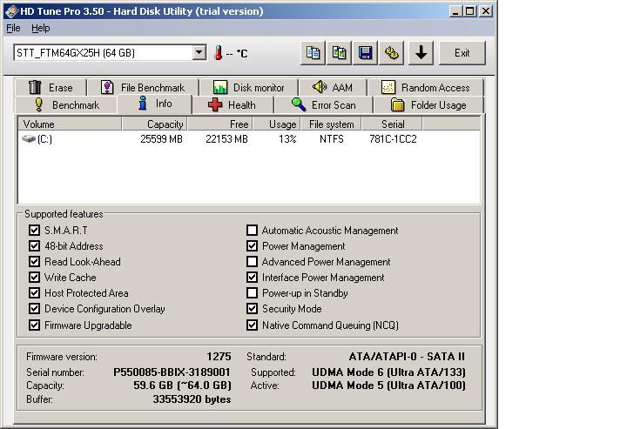Minimize the HD Tune Pro window
Image resolution: width=627 pixels, height=429 pixels.
[x=455, y=11]
